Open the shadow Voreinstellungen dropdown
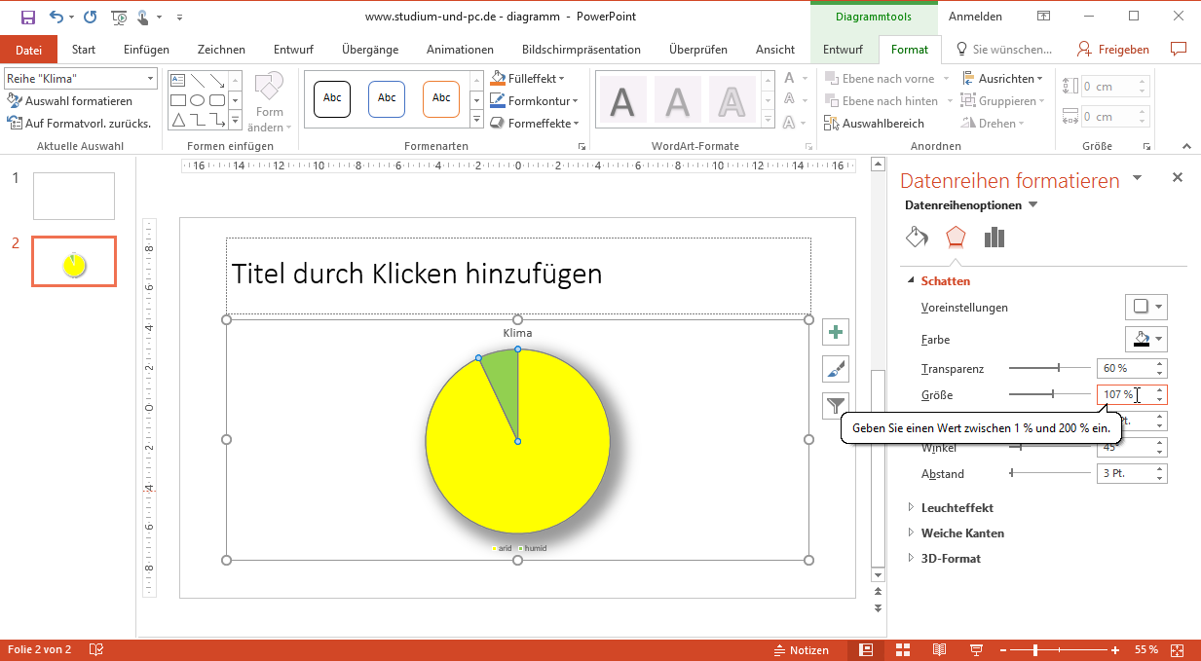The height and width of the screenshot is (661, 1201). [x=1145, y=307]
